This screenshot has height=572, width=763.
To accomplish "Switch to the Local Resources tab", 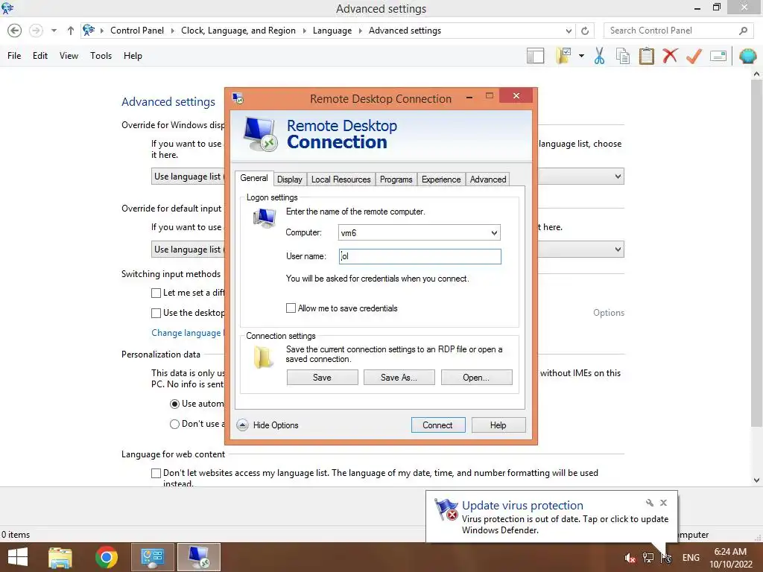I will click(x=341, y=179).
